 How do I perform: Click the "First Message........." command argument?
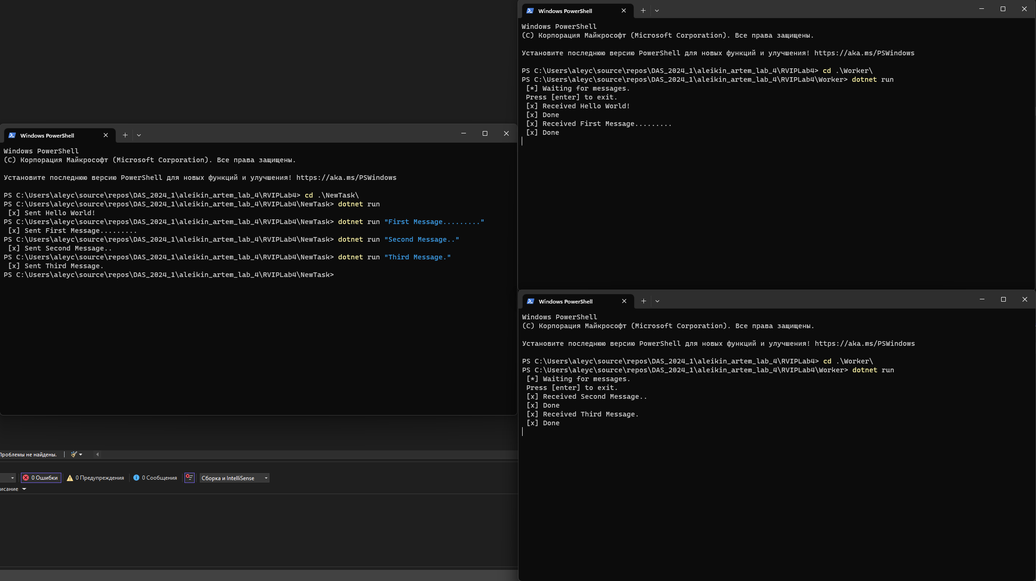434,222
